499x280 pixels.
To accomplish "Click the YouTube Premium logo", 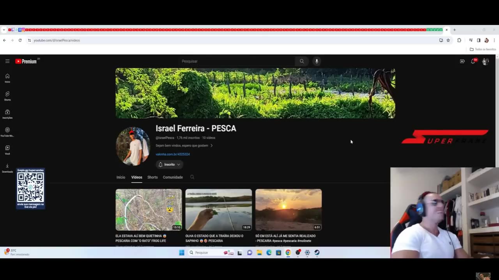I will pos(26,61).
